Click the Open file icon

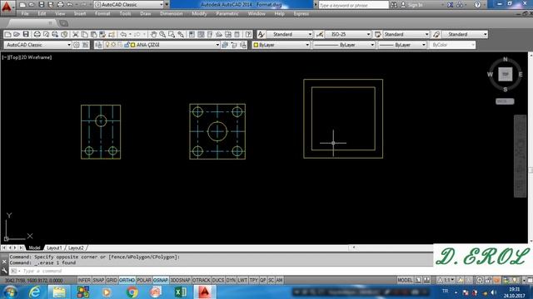click(17, 34)
